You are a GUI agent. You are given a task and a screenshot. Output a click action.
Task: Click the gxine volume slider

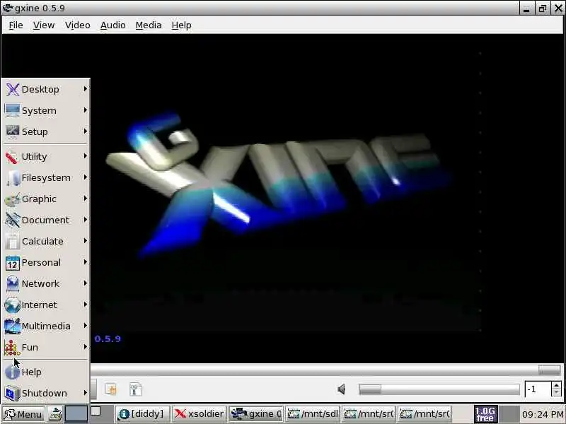(x=439, y=389)
